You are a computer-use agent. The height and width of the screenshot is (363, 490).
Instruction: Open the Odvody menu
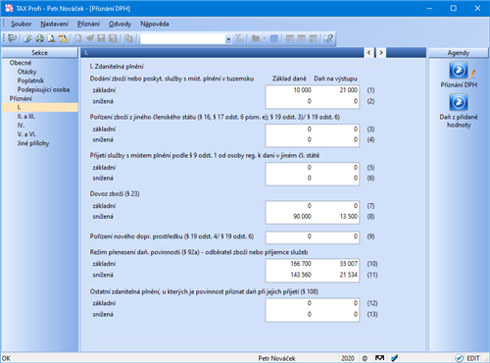[120, 24]
